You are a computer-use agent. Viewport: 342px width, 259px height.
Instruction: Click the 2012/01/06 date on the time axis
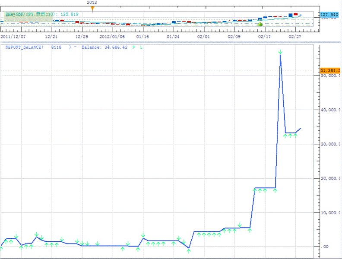click(x=112, y=37)
